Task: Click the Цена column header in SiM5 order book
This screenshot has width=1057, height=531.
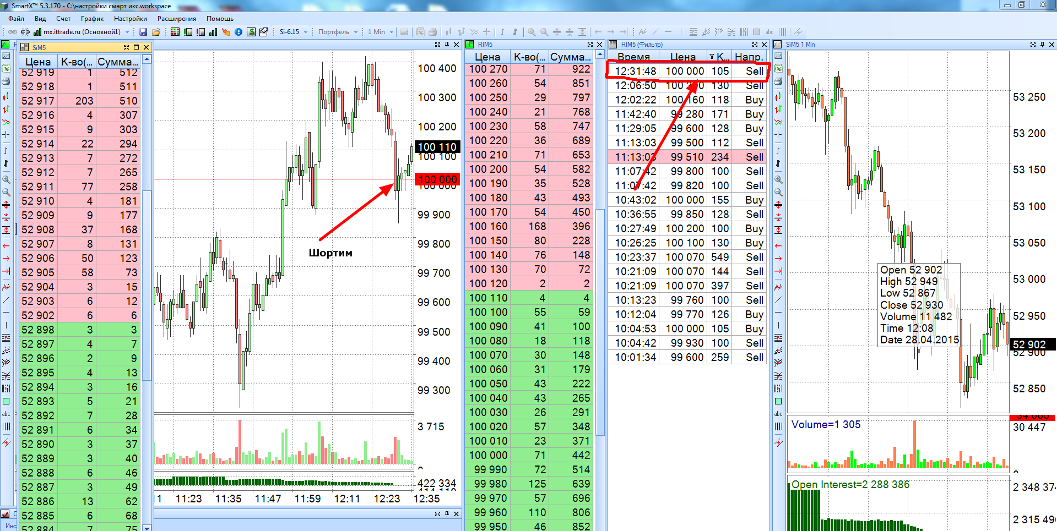Action: (38, 62)
